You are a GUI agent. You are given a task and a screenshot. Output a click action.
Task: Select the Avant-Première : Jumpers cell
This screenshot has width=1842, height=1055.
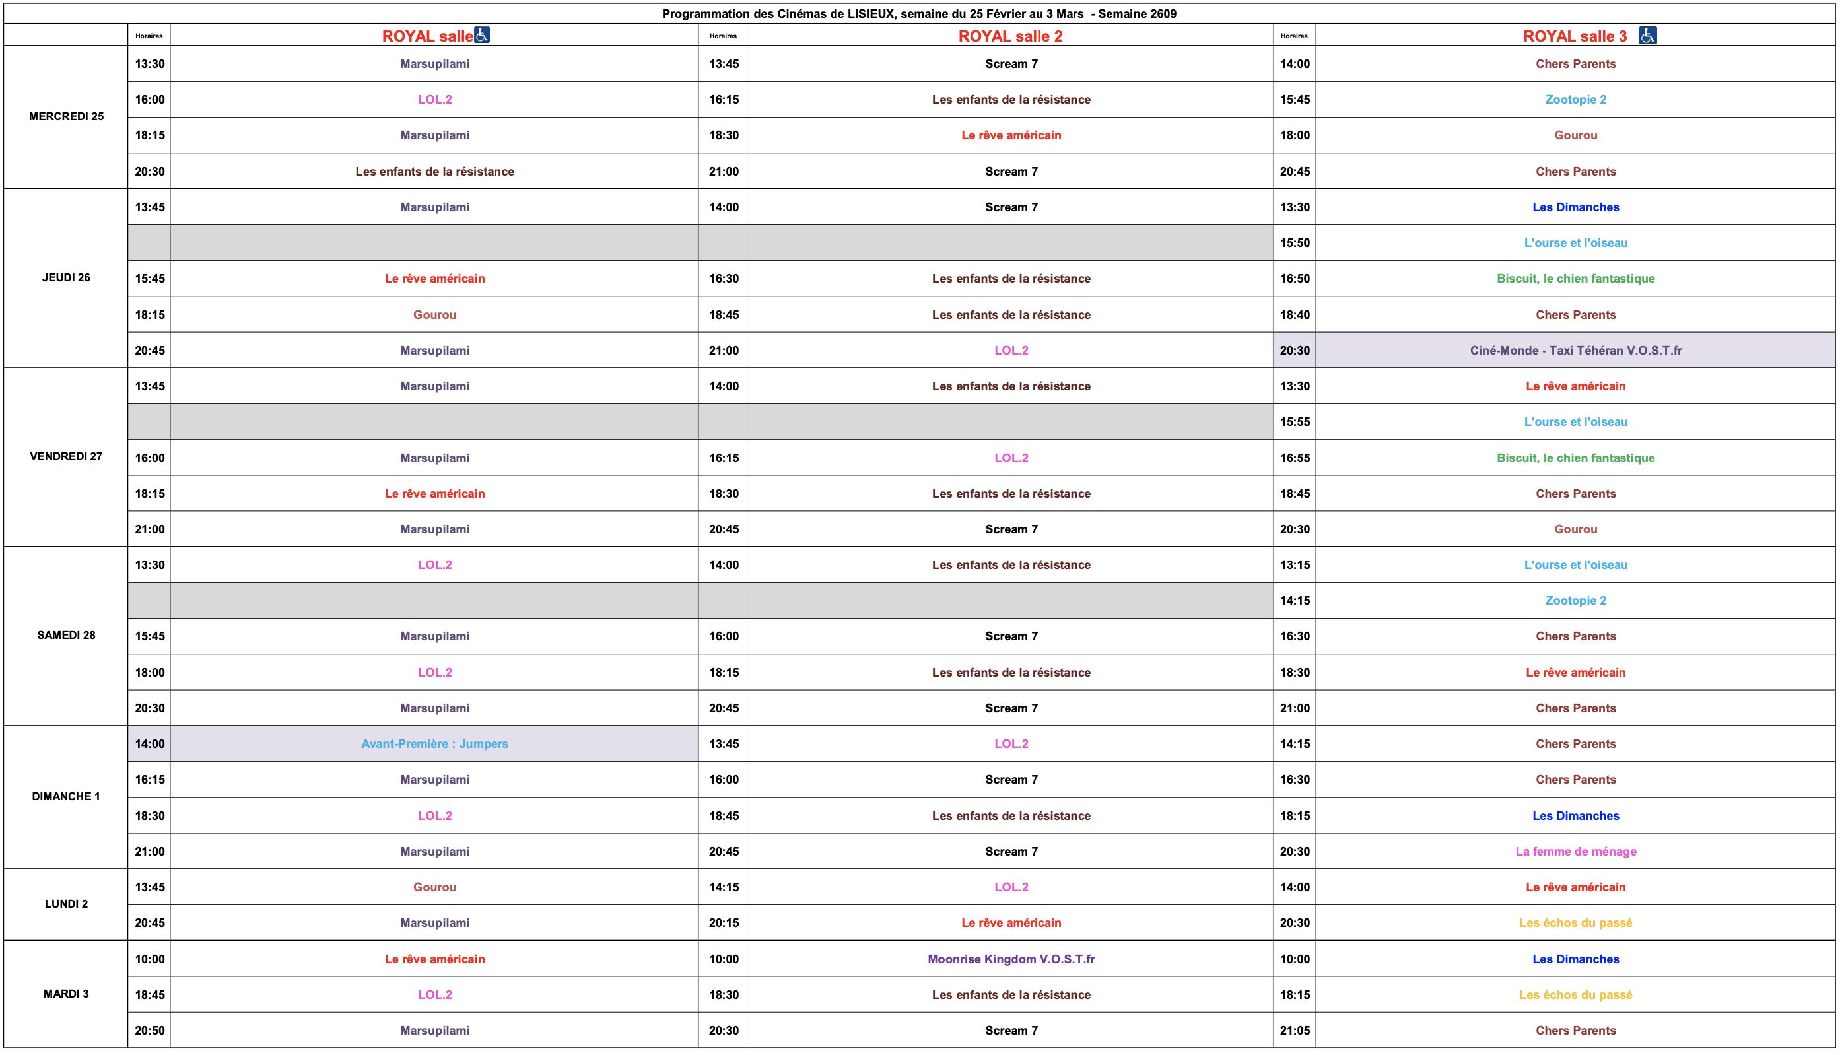point(435,744)
